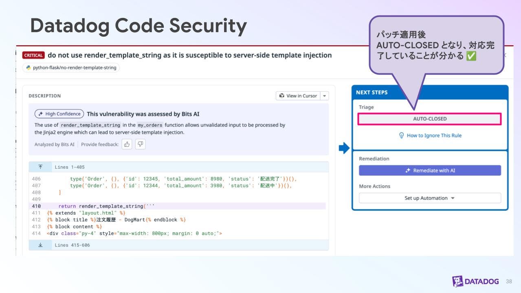Open the How to Ignore This Rule link
This screenshot has height=293, width=521.
click(434, 135)
